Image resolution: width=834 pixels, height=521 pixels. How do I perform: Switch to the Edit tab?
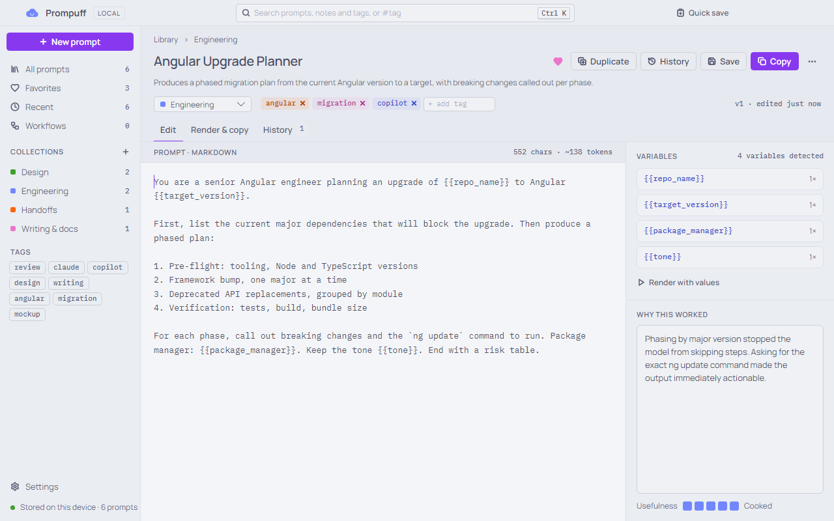(x=168, y=130)
